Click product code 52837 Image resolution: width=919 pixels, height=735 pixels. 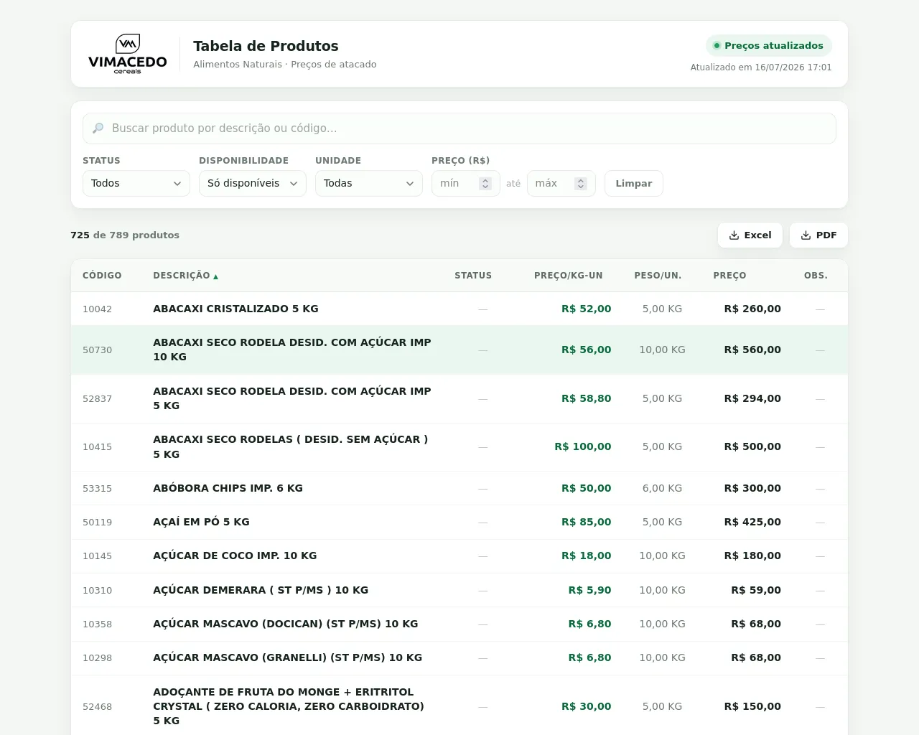pos(97,399)
